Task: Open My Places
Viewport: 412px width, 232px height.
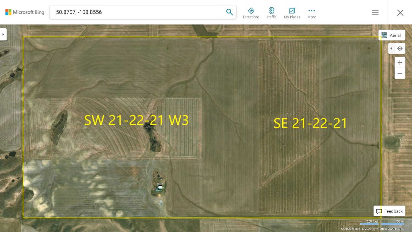Action: pyautogui.click(x=292, y=13)
